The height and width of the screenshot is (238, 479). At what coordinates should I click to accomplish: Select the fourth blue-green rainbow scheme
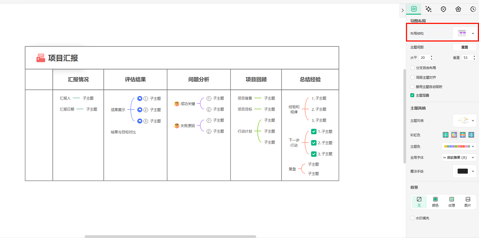pos(471,135)
